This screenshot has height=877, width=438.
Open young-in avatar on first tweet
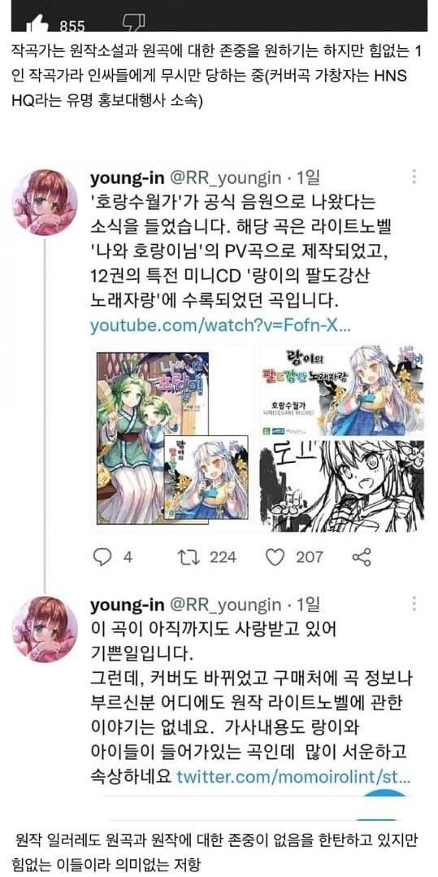pos(46,202)
